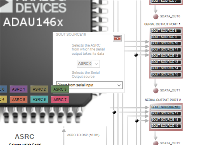
Task: Click the SDATA_OUT1 label text
Action: click(170, 90)
